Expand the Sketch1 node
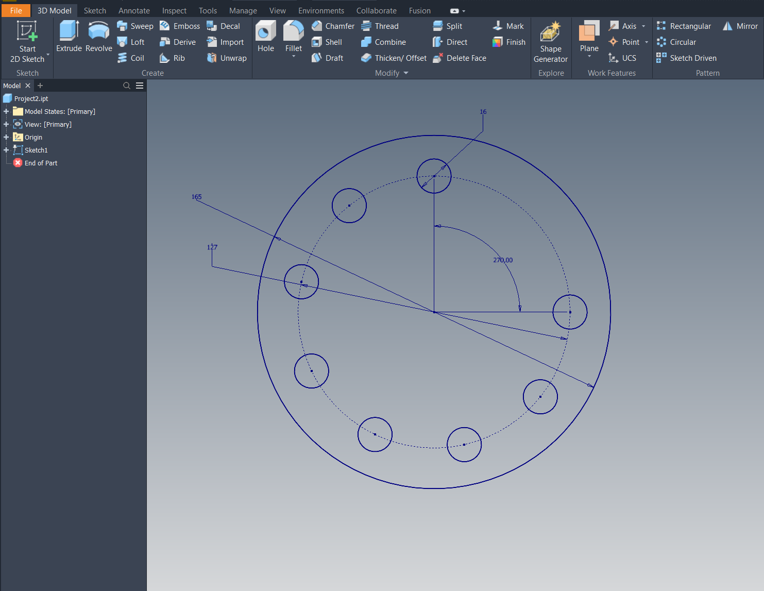The height and width of the screenshot is (591, 764). click(x=6, y=150)
